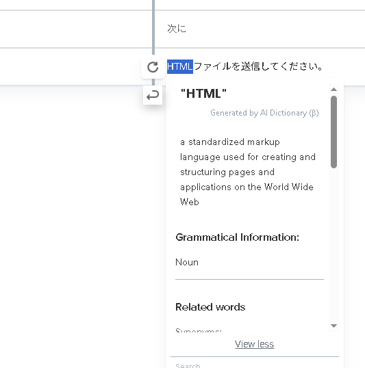365x368 pixels.
Task: Click the Grammatical Information heading
Action: [238, 237]
